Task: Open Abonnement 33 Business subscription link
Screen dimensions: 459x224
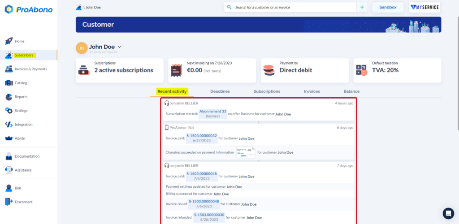Action: click(x=213, y=114)
